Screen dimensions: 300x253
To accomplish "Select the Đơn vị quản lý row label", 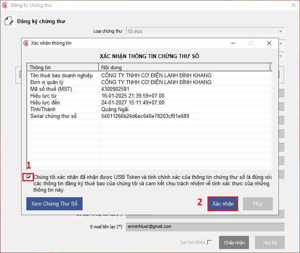I will click(x=47, y=82).
